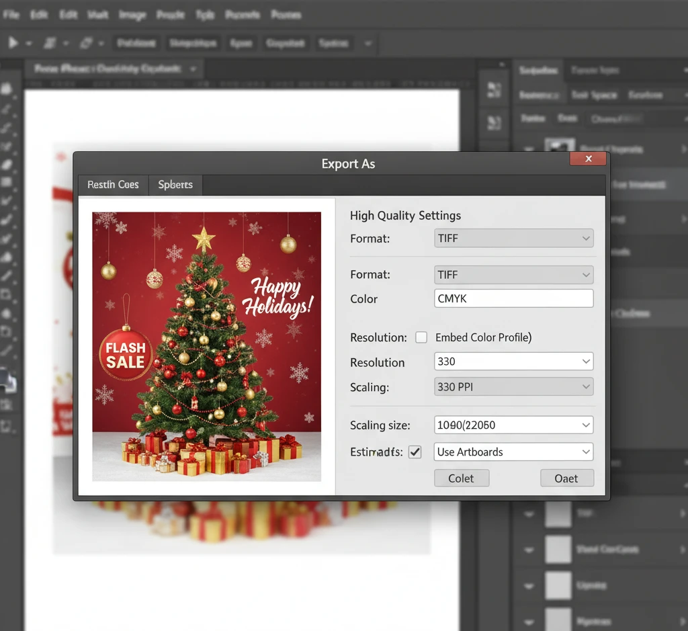
Task: Close the Export As dialog
Action: coord(588,159)
